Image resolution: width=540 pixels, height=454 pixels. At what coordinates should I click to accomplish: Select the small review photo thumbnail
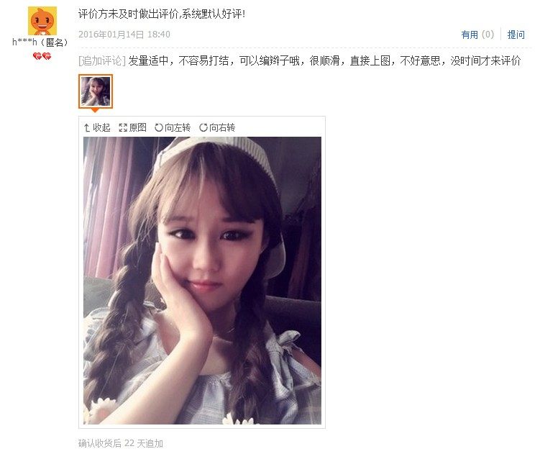point(96,91)
